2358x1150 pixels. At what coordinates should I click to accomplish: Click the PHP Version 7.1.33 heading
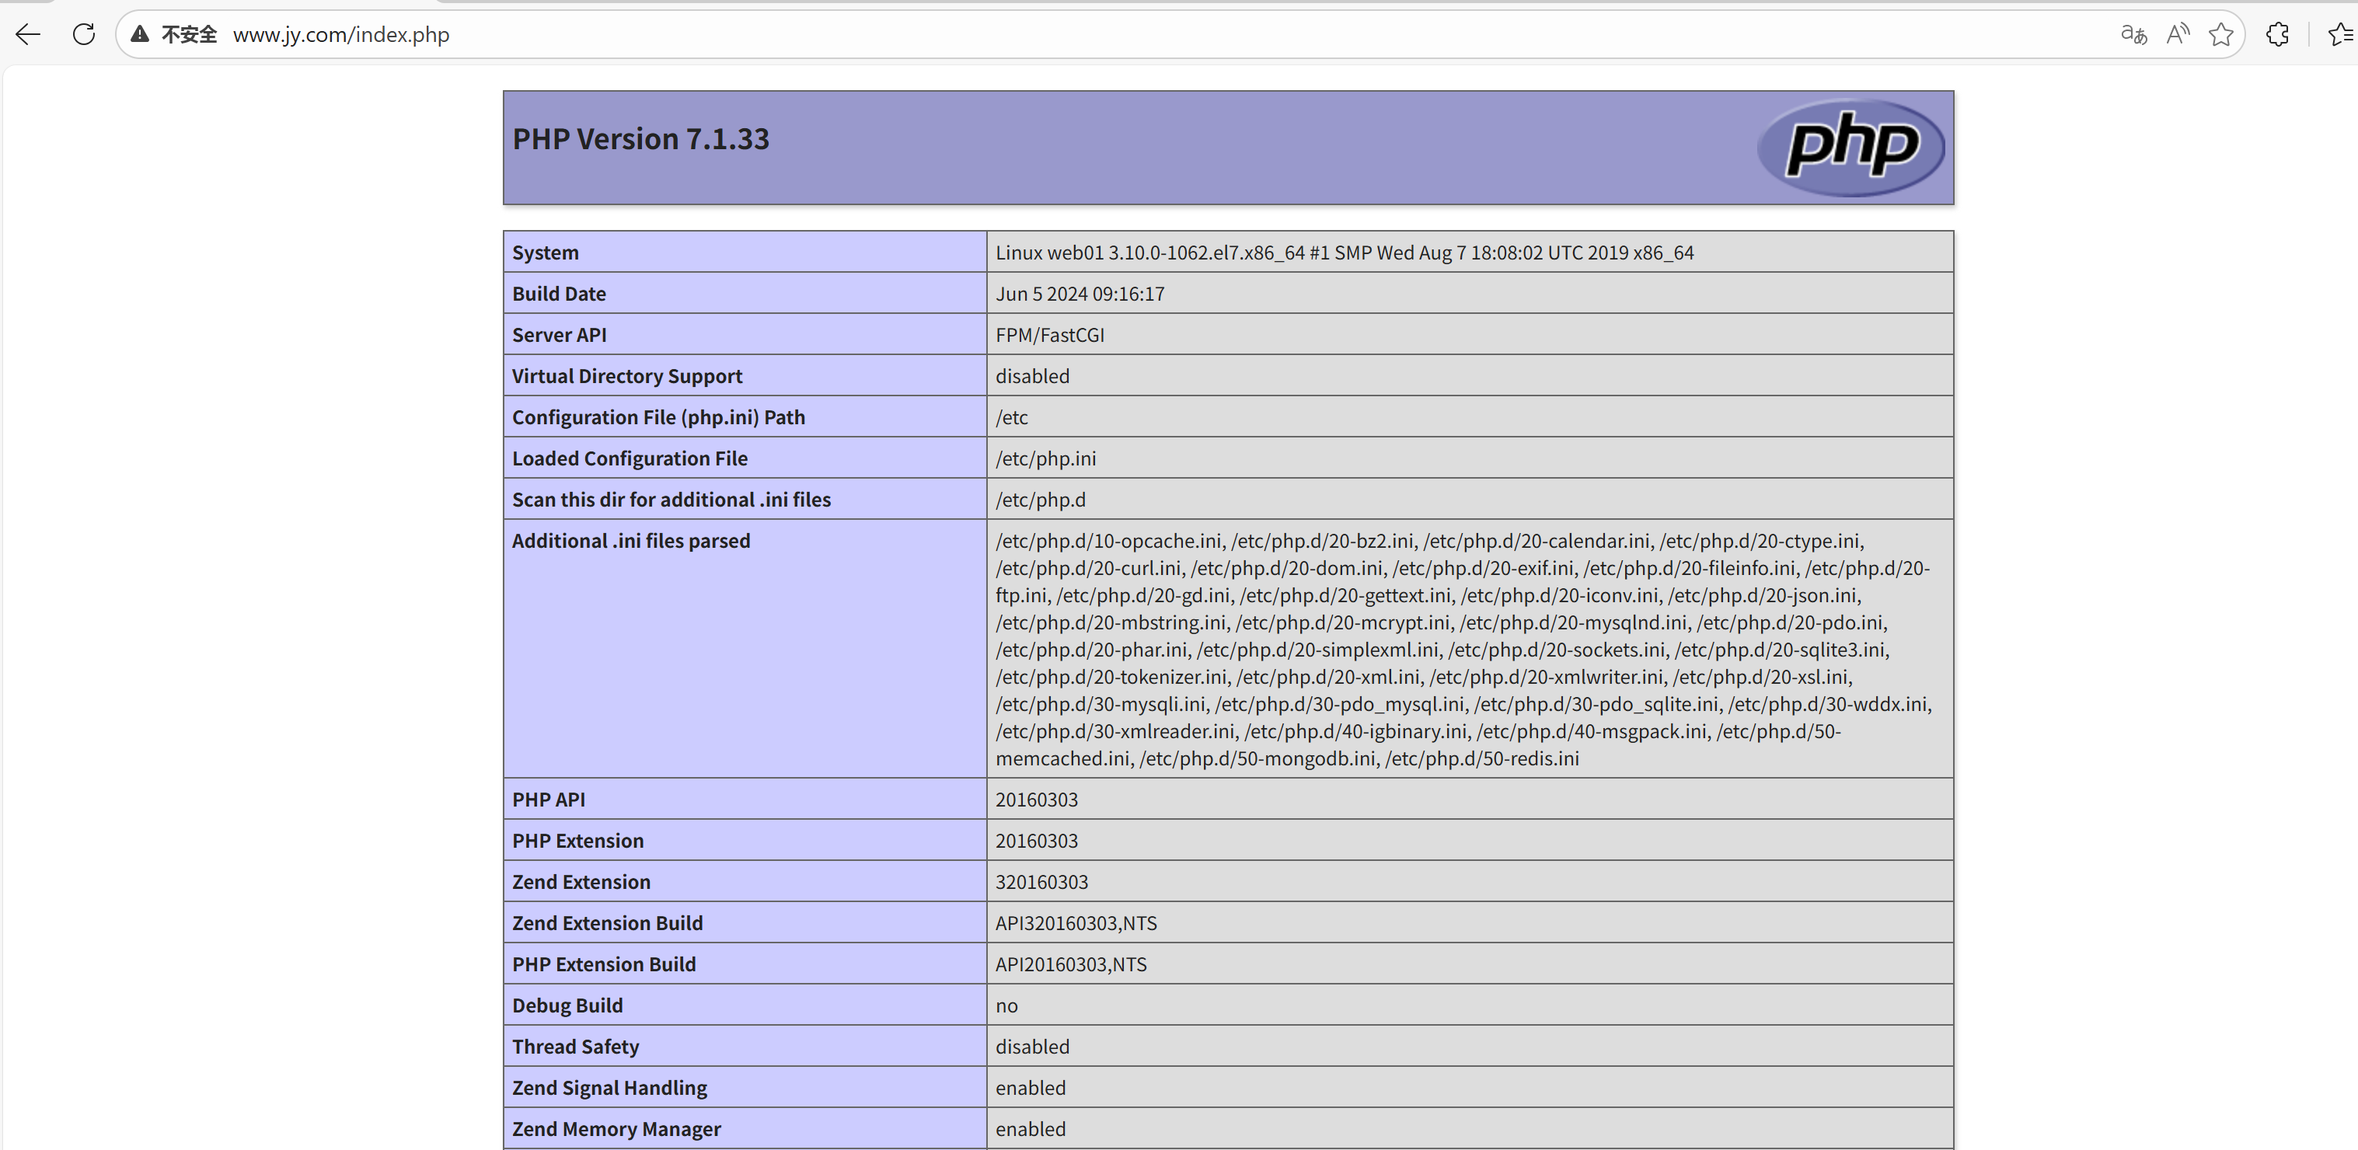[x=640, y=139]
